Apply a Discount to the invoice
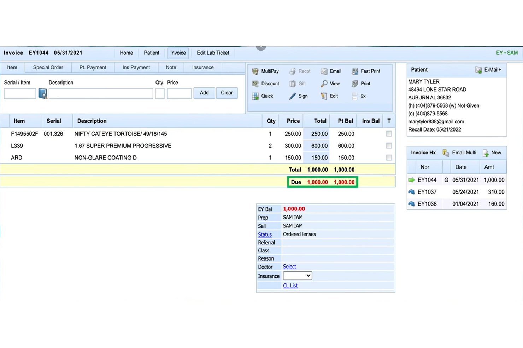The height and width of the screenshot is (348, 523). point(255,84)
